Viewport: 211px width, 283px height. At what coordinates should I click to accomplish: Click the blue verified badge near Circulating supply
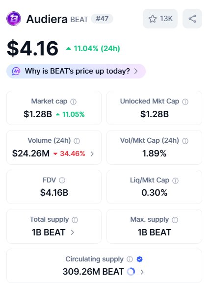(x=139, y=259)
